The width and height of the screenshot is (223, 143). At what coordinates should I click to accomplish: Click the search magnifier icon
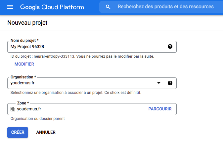108,7
